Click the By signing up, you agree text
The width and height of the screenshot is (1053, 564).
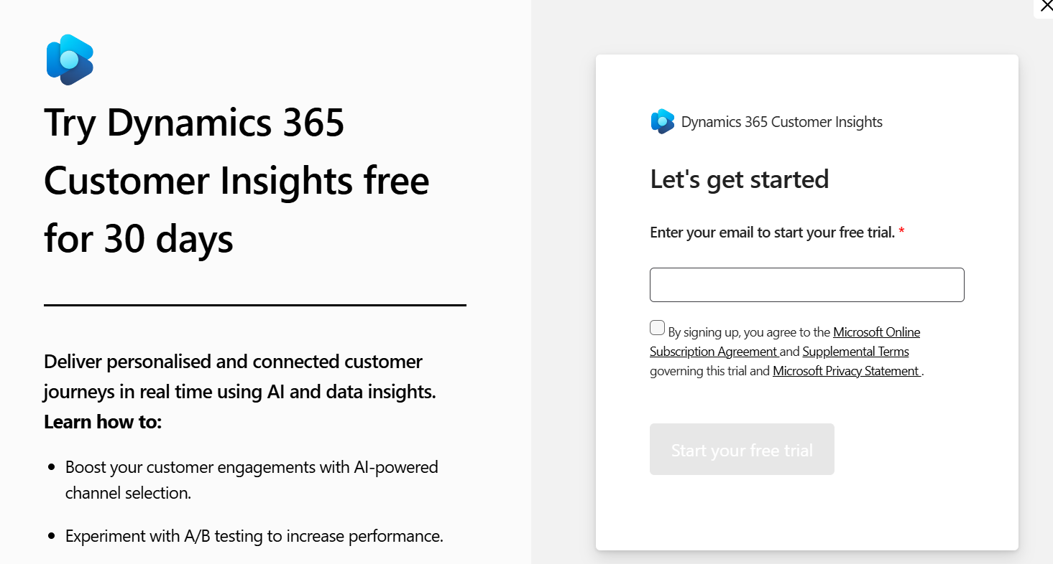(x=749, y=332)
